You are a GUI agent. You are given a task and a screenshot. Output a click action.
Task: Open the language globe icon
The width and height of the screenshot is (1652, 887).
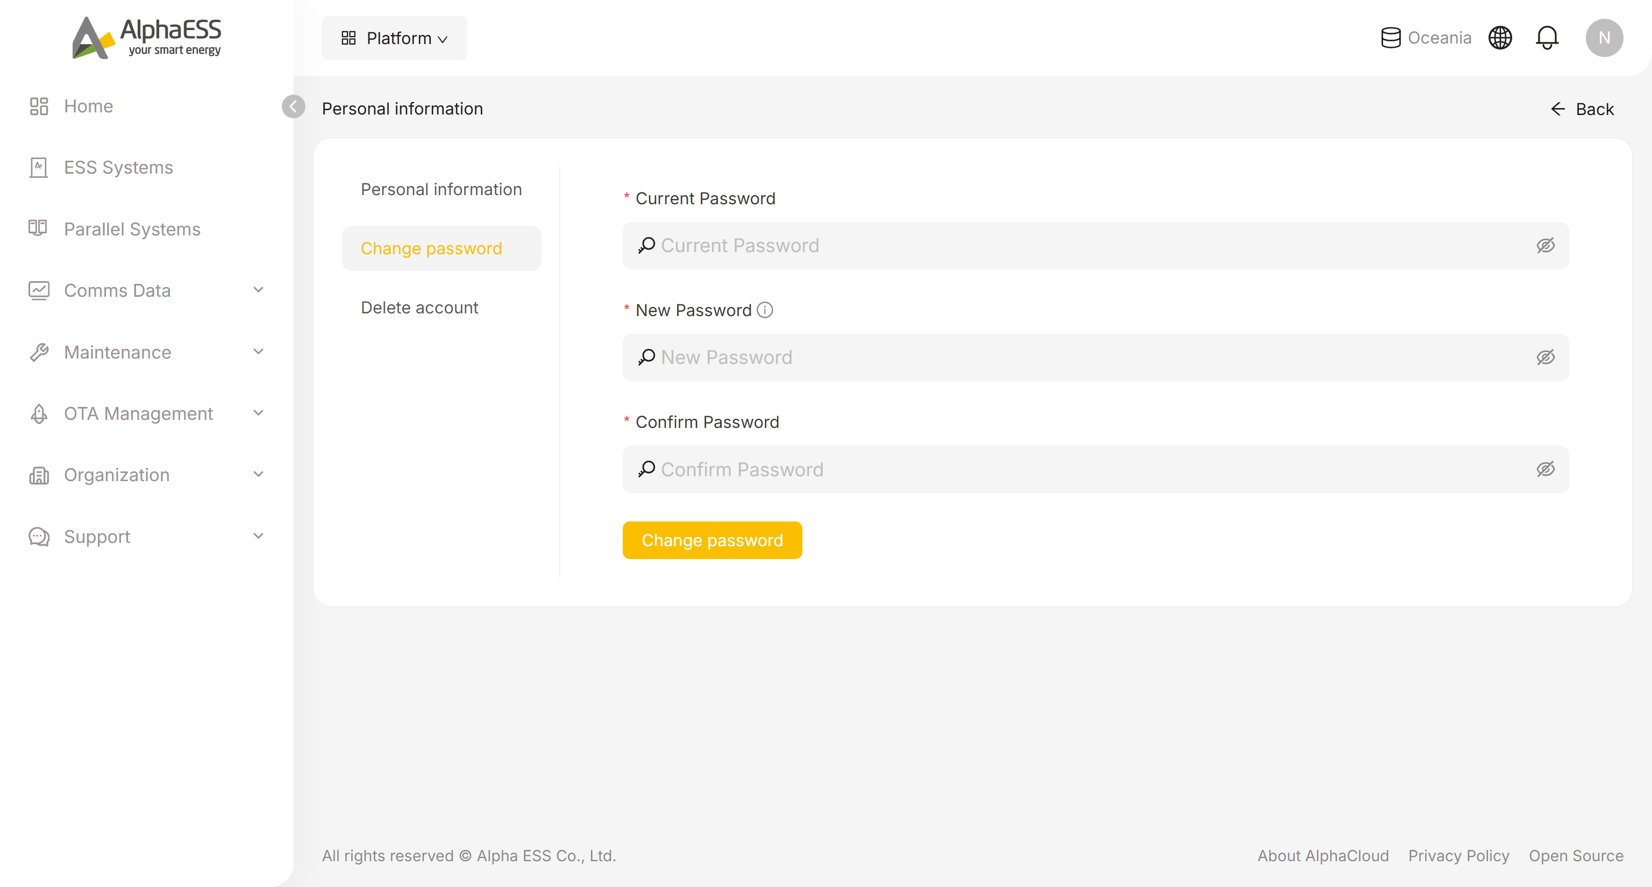[1500, 38]
